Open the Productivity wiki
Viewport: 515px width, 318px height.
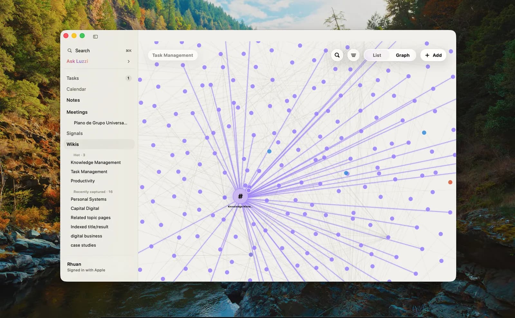[x=83, y=181]
